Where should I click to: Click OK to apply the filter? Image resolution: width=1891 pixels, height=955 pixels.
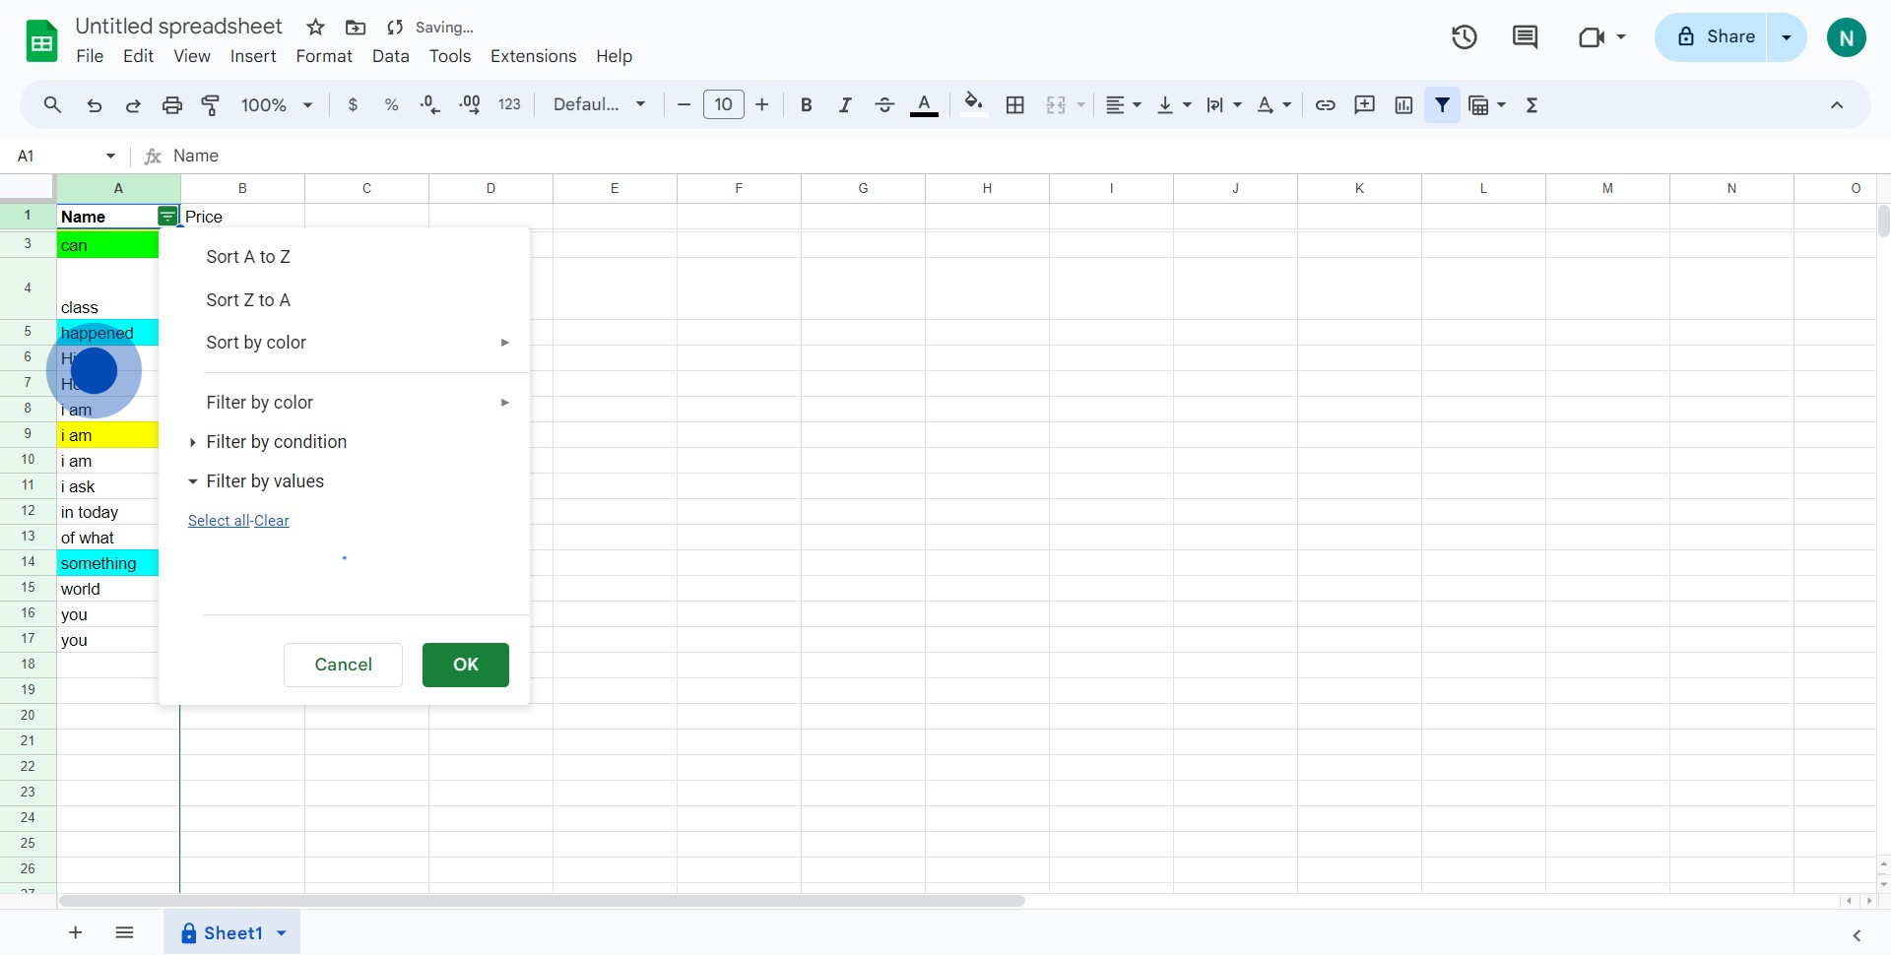click(x=465, y=665)
